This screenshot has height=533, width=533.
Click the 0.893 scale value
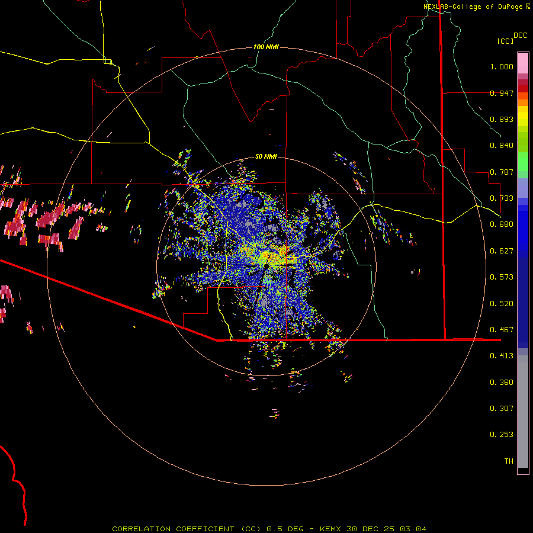coord(502,119)
